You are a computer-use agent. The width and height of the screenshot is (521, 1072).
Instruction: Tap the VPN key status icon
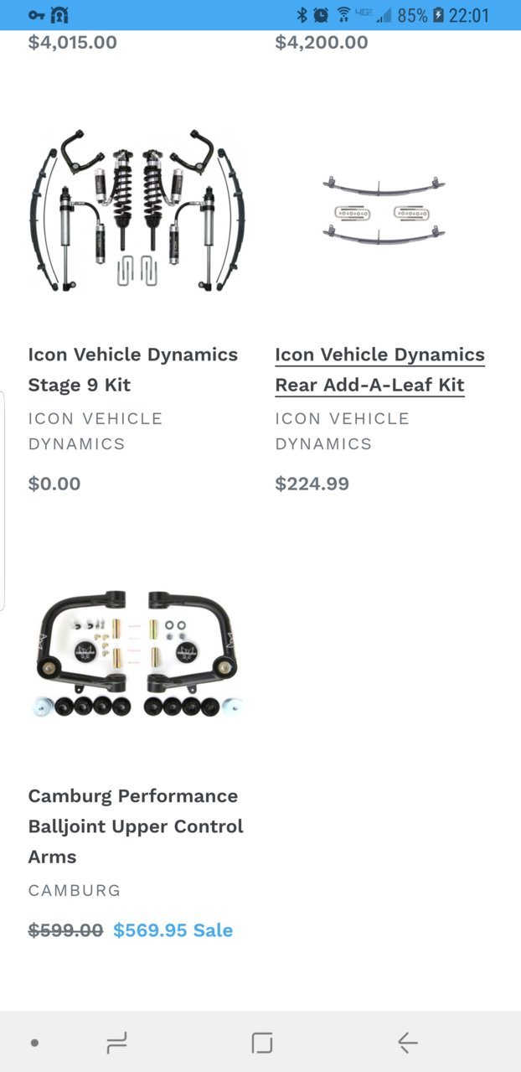pyautogui.click(x=36, y=15)
